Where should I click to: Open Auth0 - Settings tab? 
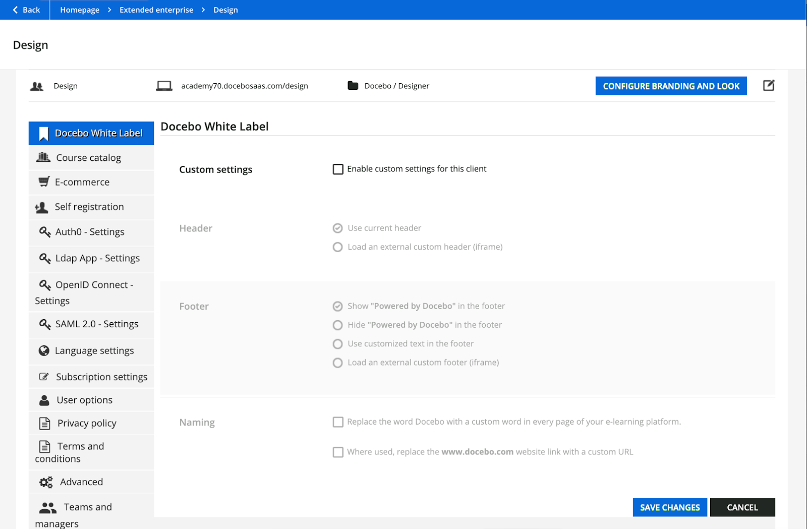coord(91,232)
